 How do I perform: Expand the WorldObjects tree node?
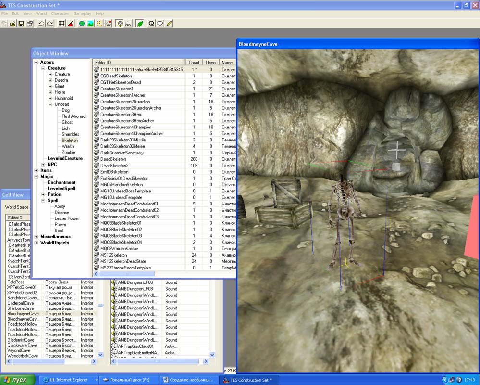tap(36, 243)
